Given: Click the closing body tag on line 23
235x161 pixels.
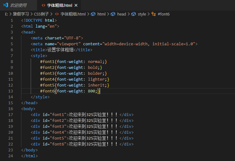Looking at the screenshot, I should tap(29, 150).
